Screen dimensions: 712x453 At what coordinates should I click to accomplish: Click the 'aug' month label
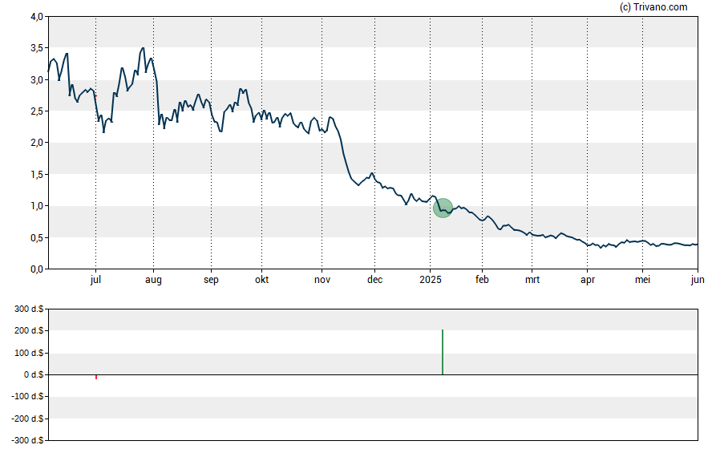(153, 280)
